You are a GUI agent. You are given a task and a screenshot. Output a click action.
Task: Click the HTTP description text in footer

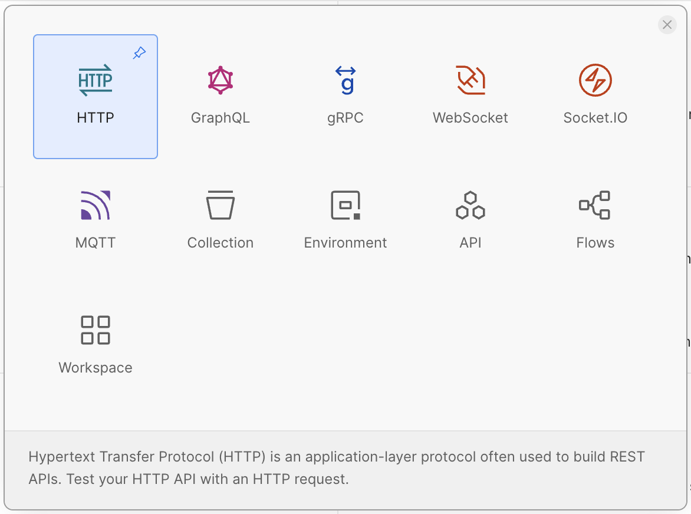click(x=337, y=468)
